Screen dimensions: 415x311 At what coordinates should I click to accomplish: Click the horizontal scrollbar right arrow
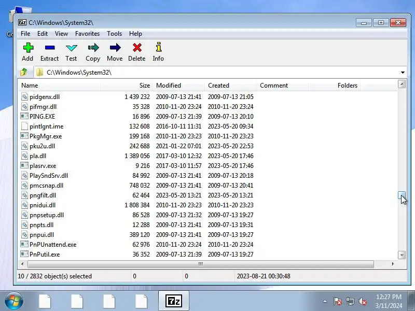click(393, 264)
